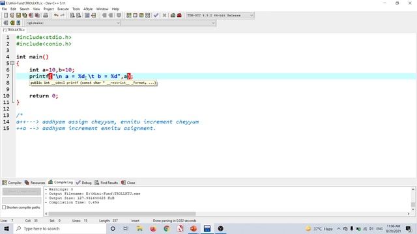
Task: Select the TROLLKTU.c editor tab
Action: click(x=14, y=30)
